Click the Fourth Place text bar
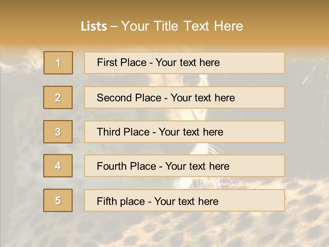Screen dimensions: 329x247 pyautogui.click(x=184, y=166)
